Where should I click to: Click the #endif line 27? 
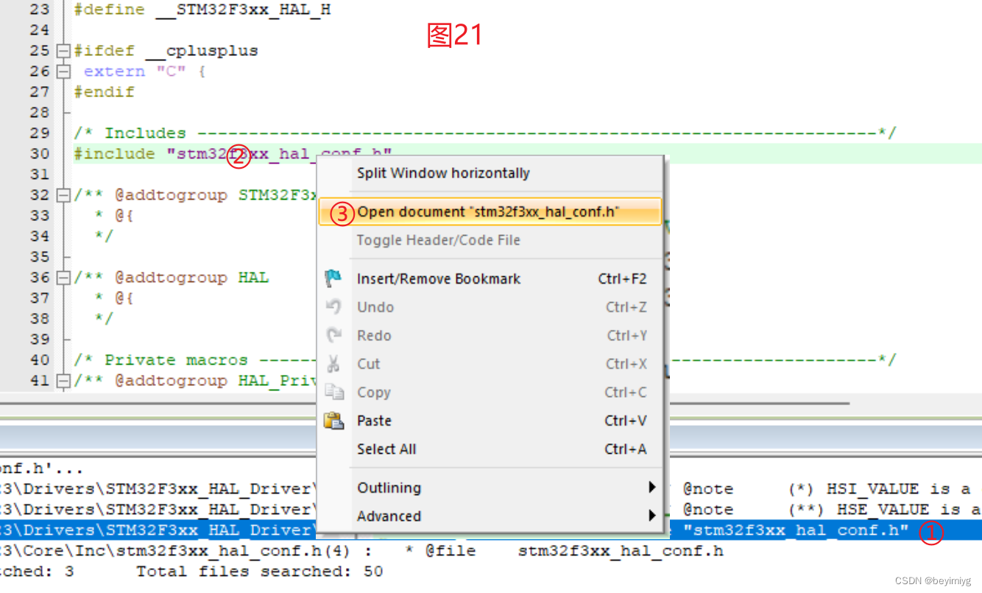click(104, 92)
